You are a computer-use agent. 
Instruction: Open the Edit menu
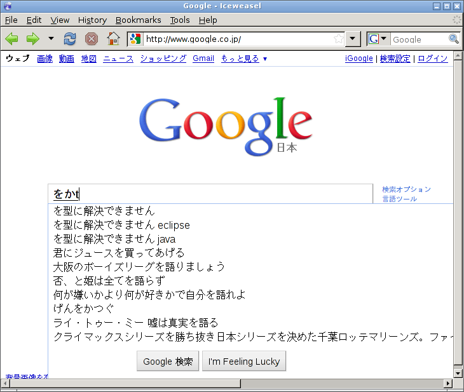pos(34,20)
